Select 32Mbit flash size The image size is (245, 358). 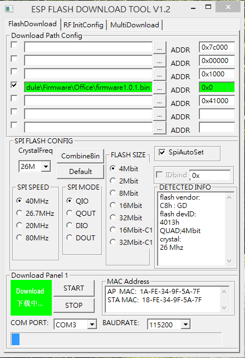tap(113, 217)
